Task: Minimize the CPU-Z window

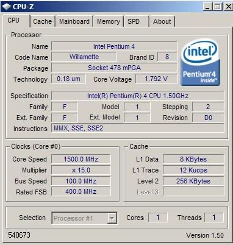Action: (x=207, y=7)
